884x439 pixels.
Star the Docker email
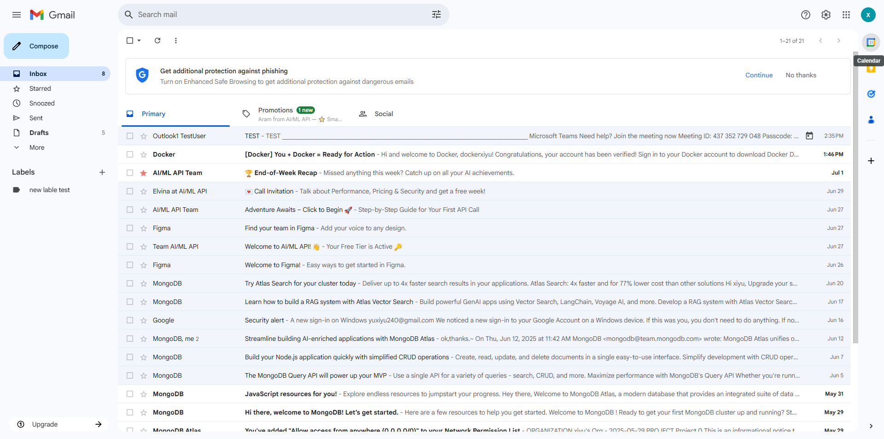[144, 154]
